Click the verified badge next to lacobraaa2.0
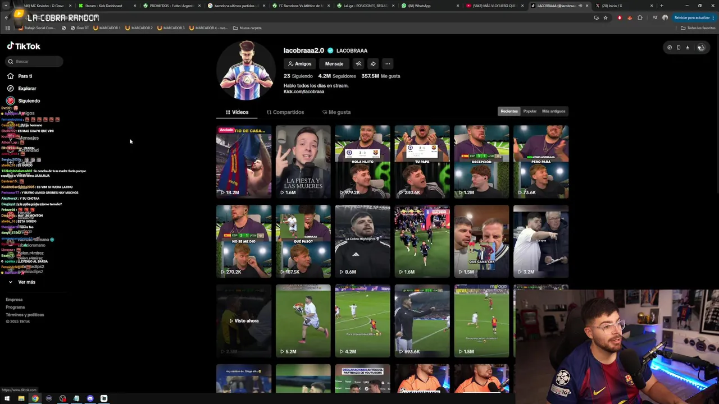719x404 pixels. 330,50
